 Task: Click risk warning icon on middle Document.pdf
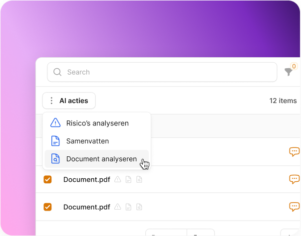pos(118,180)
